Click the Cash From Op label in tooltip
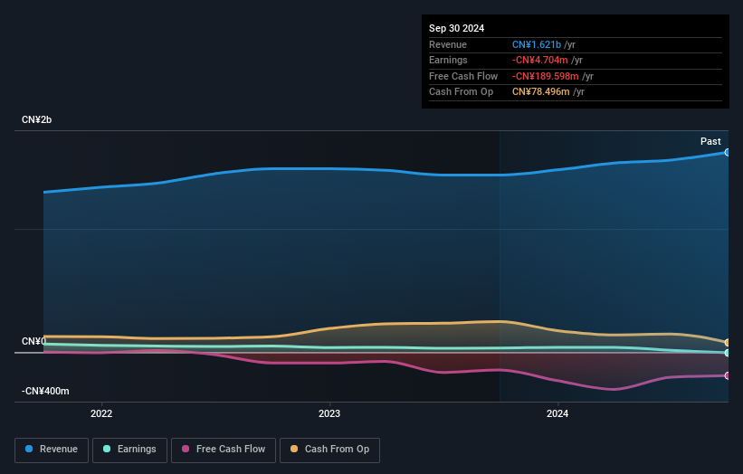743x474 pixels. click(x=461, y=92)
